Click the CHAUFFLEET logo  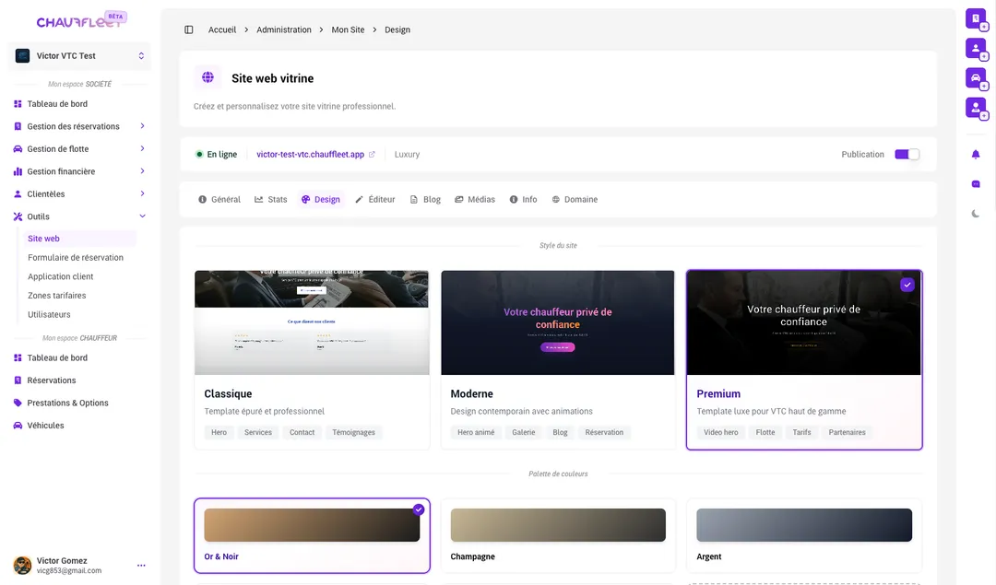[80, 21]
